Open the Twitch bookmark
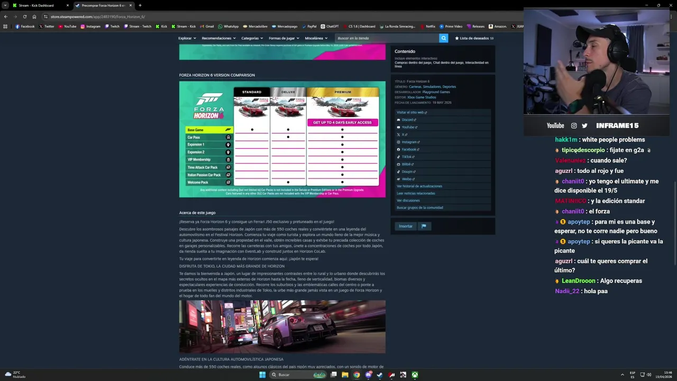 pos(112,26)
